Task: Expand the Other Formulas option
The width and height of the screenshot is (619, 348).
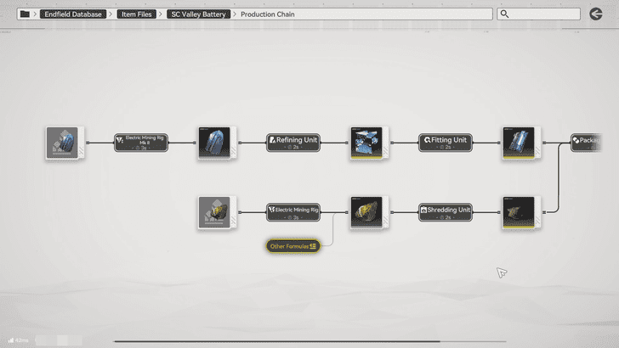Action: [x=292, y=246]
